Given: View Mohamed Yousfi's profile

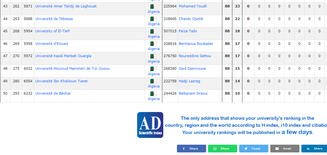Looking at the screenshot, I should 193,6.
